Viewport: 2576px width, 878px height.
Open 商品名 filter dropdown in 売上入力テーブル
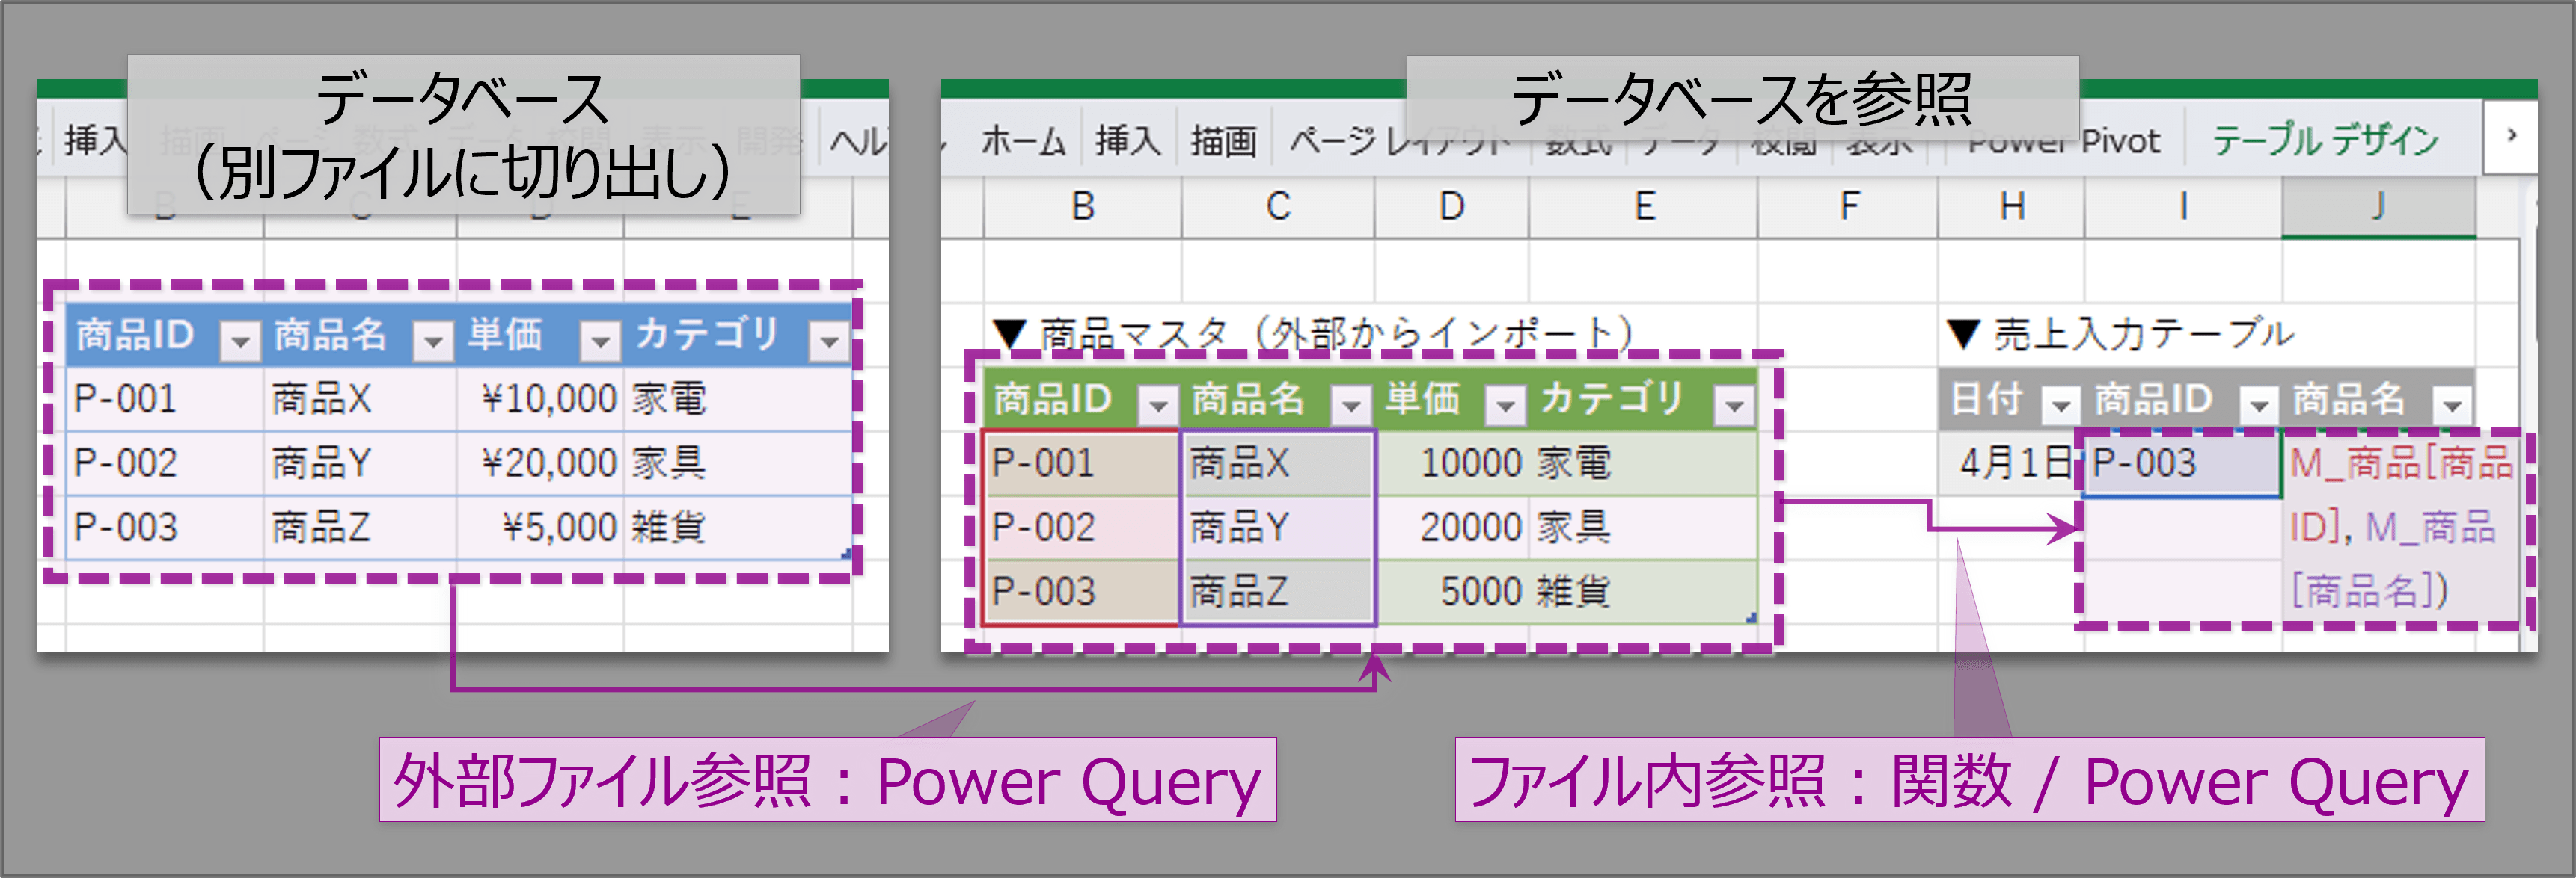[x=2453, y=406]
